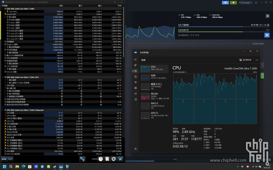The image size is (273, 170).
Task: Select WLAN in performance list
Action: coord(154,96)
